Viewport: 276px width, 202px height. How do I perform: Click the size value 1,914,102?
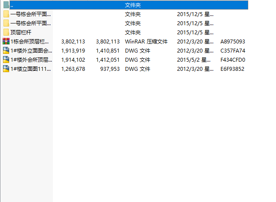pyautogui.click(x=73, y=60)
